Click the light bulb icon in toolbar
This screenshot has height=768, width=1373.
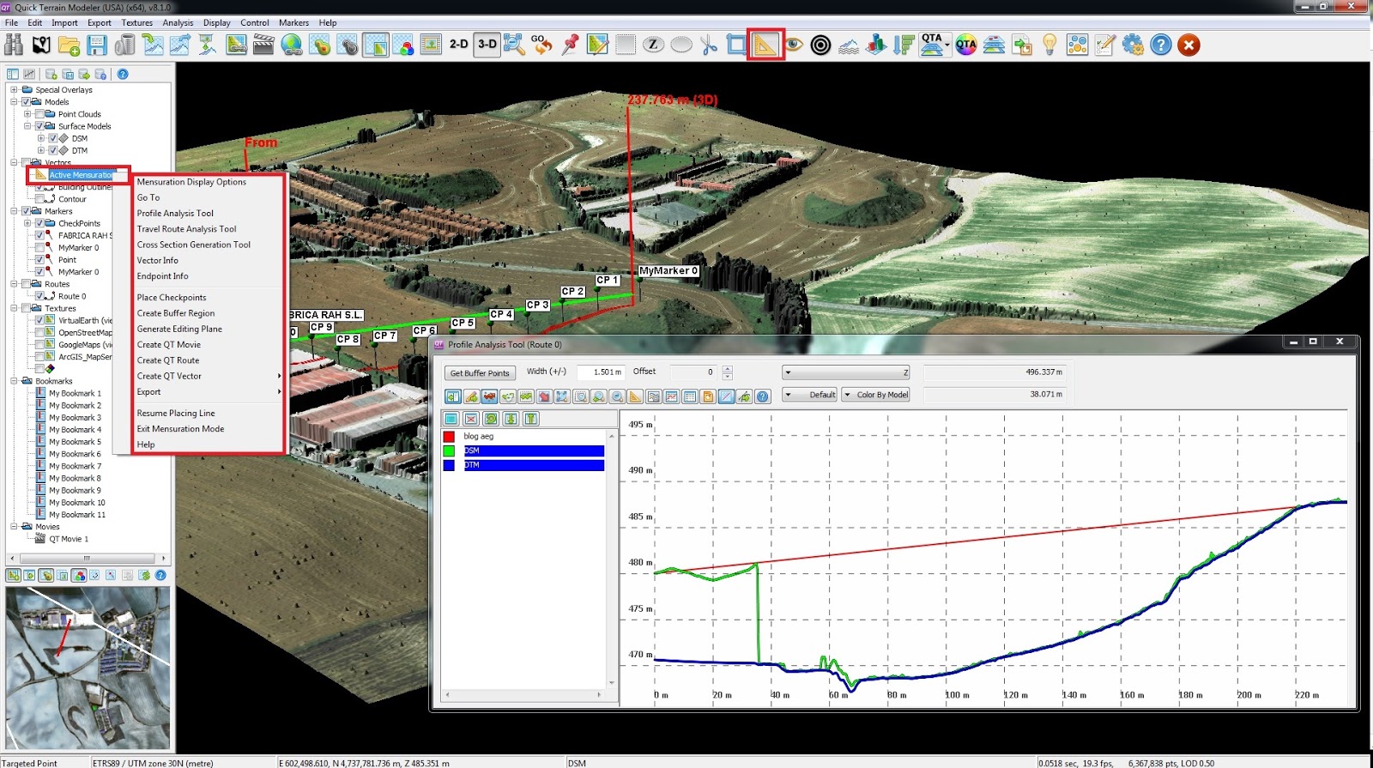pyautogui.click(x=1049, y=45)
